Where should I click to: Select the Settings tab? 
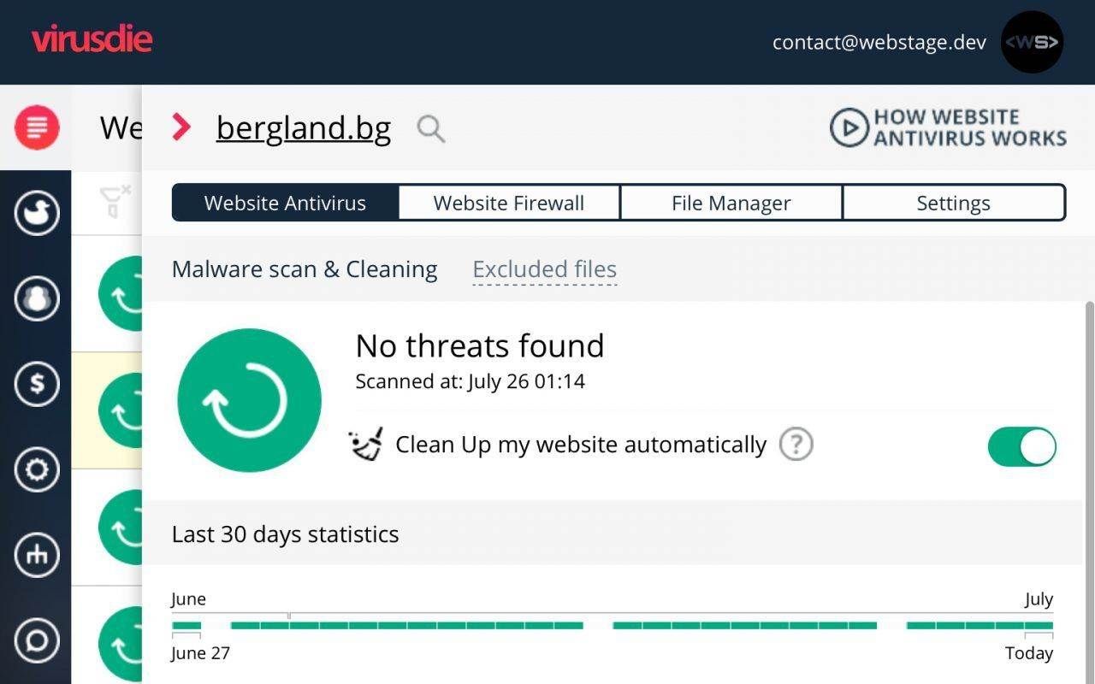tap(953, 203)
